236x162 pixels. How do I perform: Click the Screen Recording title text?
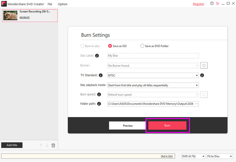point(35,11)
